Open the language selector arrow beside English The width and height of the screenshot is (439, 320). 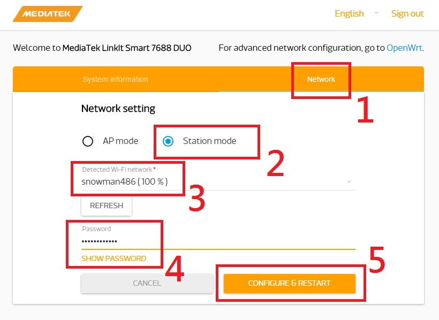click(x=376, y=13)
